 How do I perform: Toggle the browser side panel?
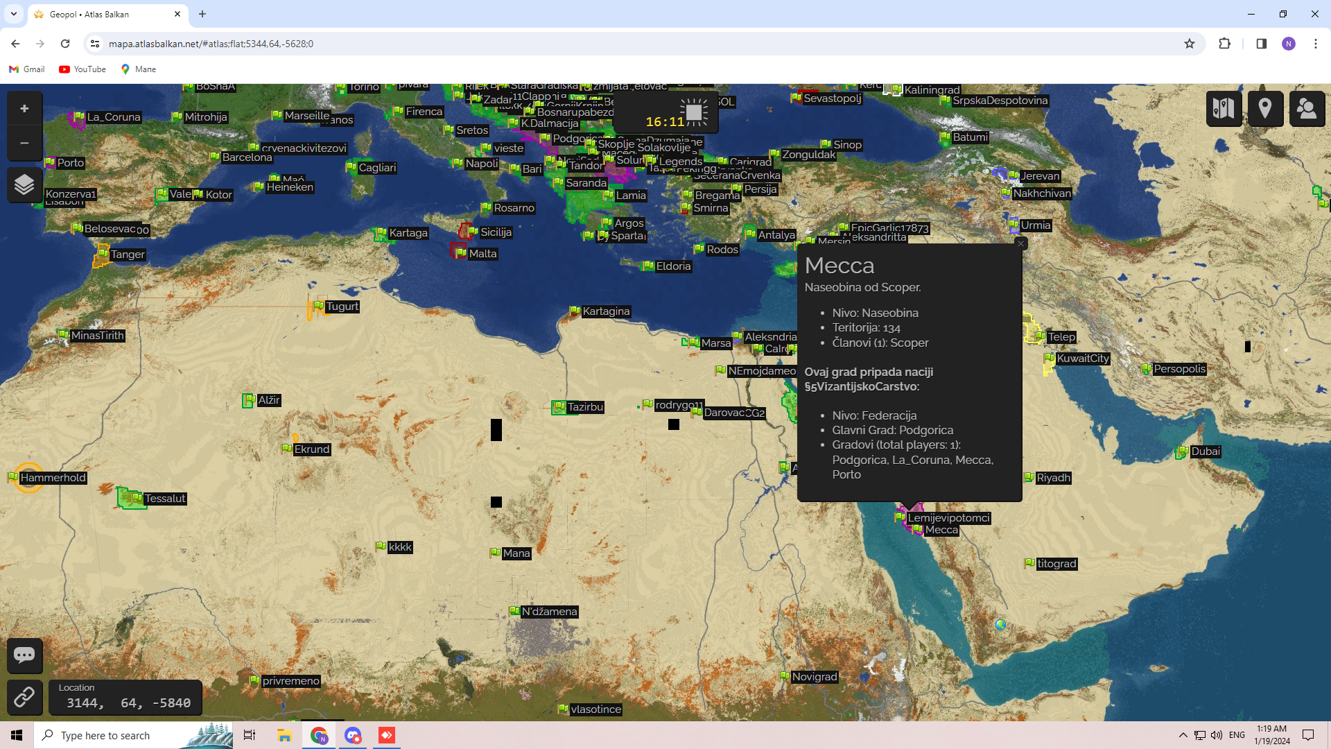1261,44
